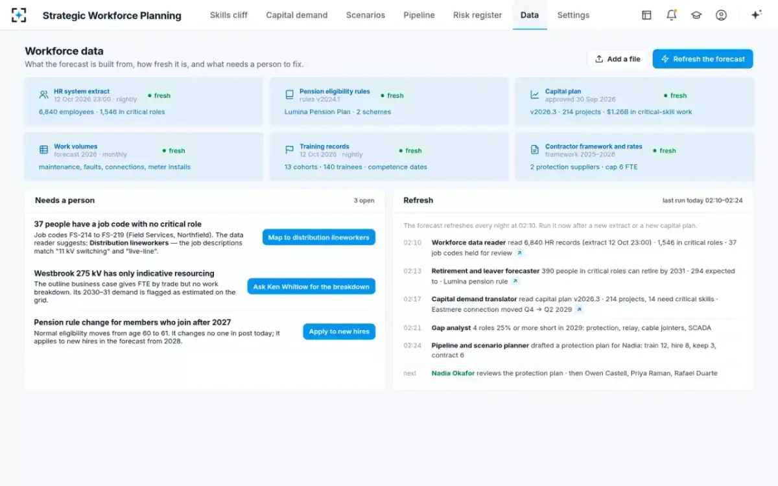Screen dimensions: 778x486
Task: Open the notifications bell
Action: pyautogui.click(x=671, y=15)
